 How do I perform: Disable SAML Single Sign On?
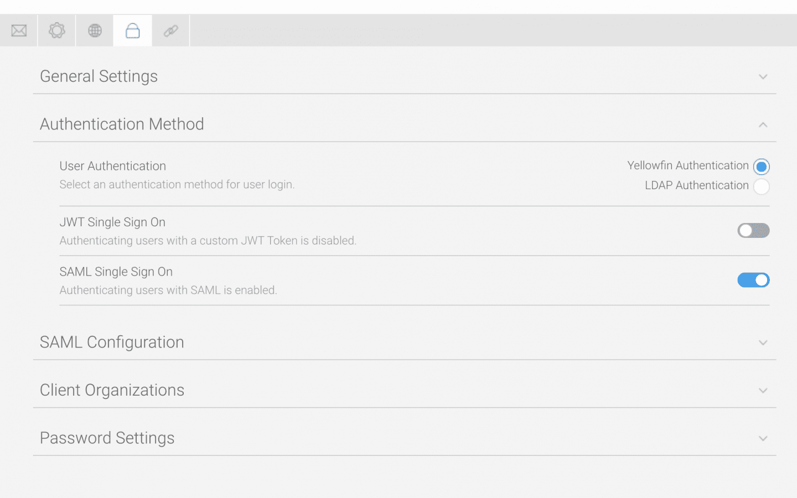(x=753, y=280)
